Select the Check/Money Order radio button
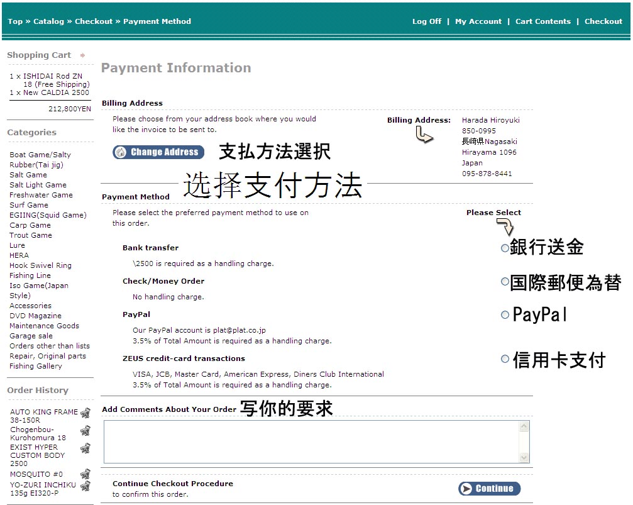633x505 pixels. (505, 282)
